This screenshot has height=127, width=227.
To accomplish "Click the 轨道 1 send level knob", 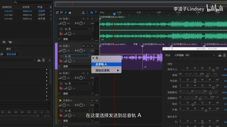I will (x=69, y=34).
